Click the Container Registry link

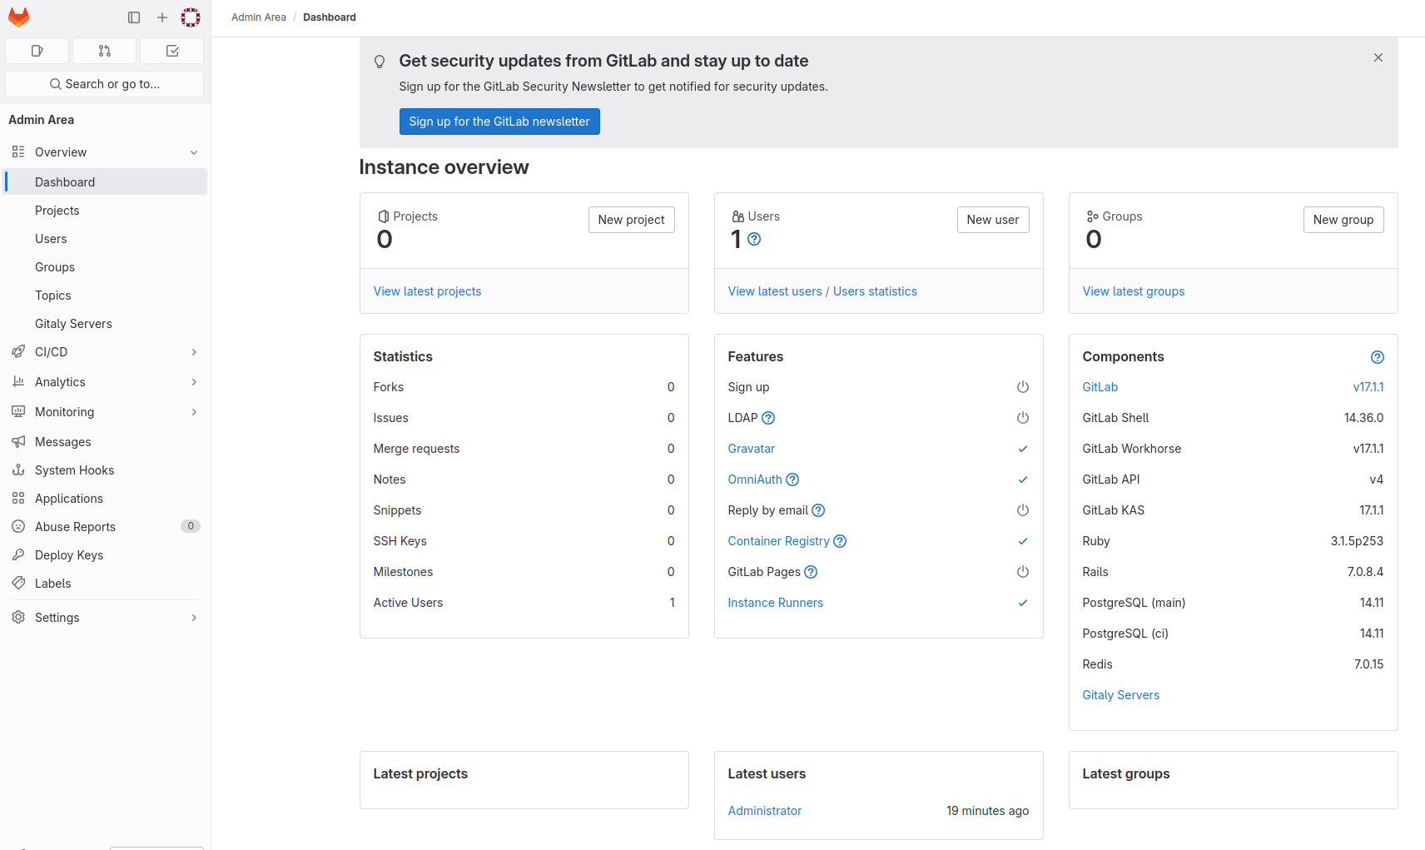tap(779, 541)
